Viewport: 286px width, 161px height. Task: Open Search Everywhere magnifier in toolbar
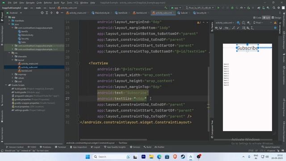point(274,8)
